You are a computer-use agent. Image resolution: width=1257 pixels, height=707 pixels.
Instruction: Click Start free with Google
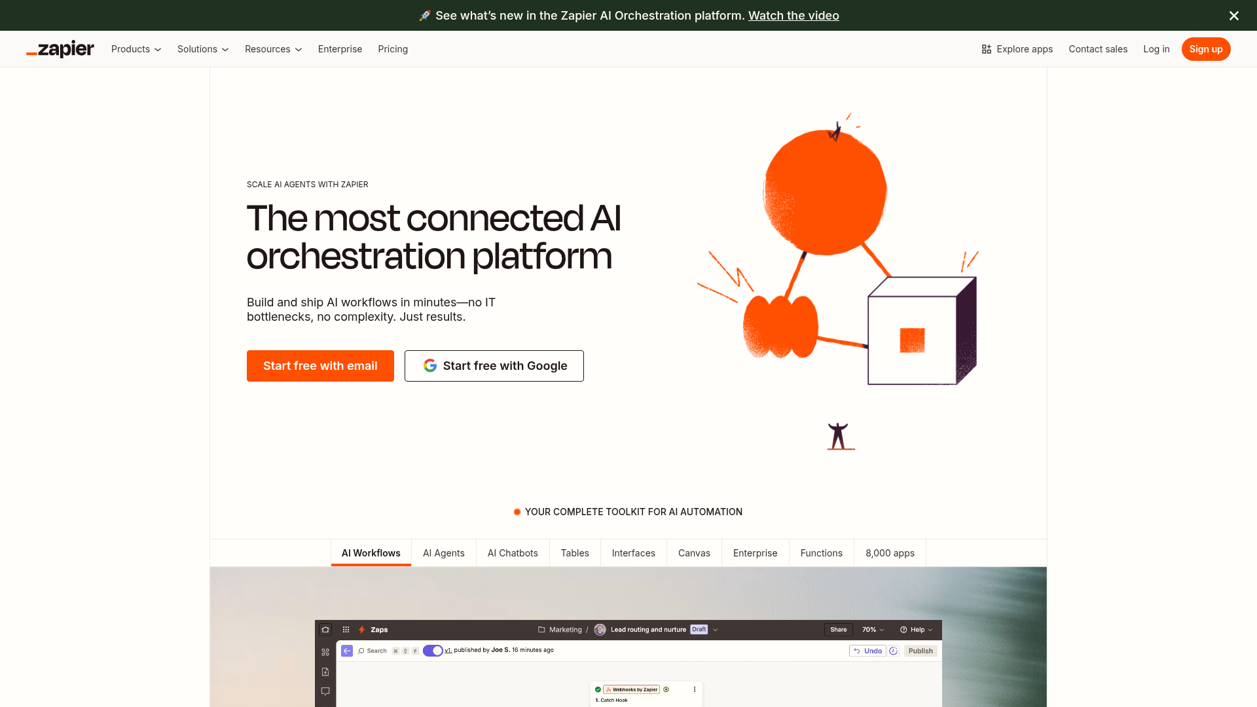(494, 365)
